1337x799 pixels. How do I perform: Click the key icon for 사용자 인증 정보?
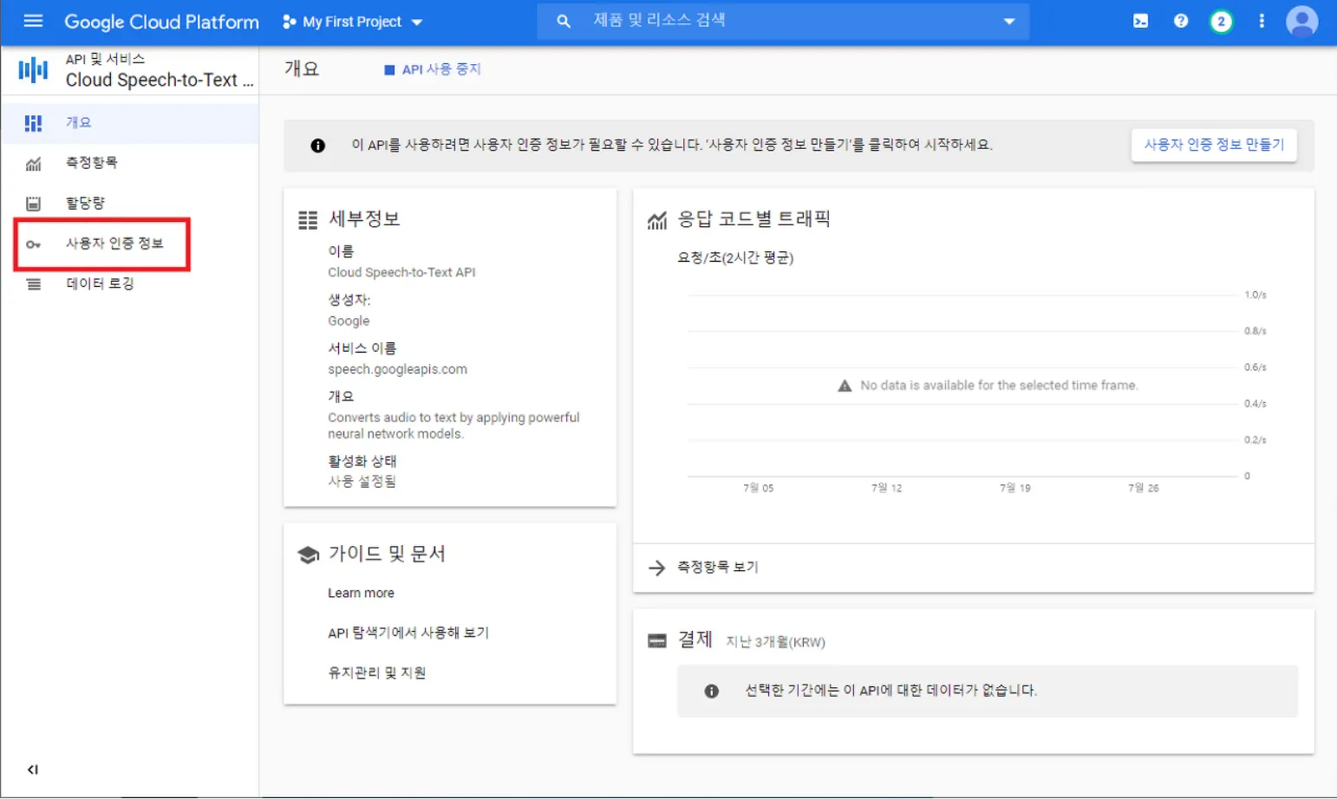[x=33, y=244]
